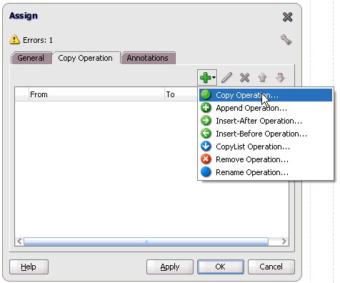Choose Rename Operation... menu entry
Screen dimensions: 340x283
pyautogui.click(x=266, y=172)
